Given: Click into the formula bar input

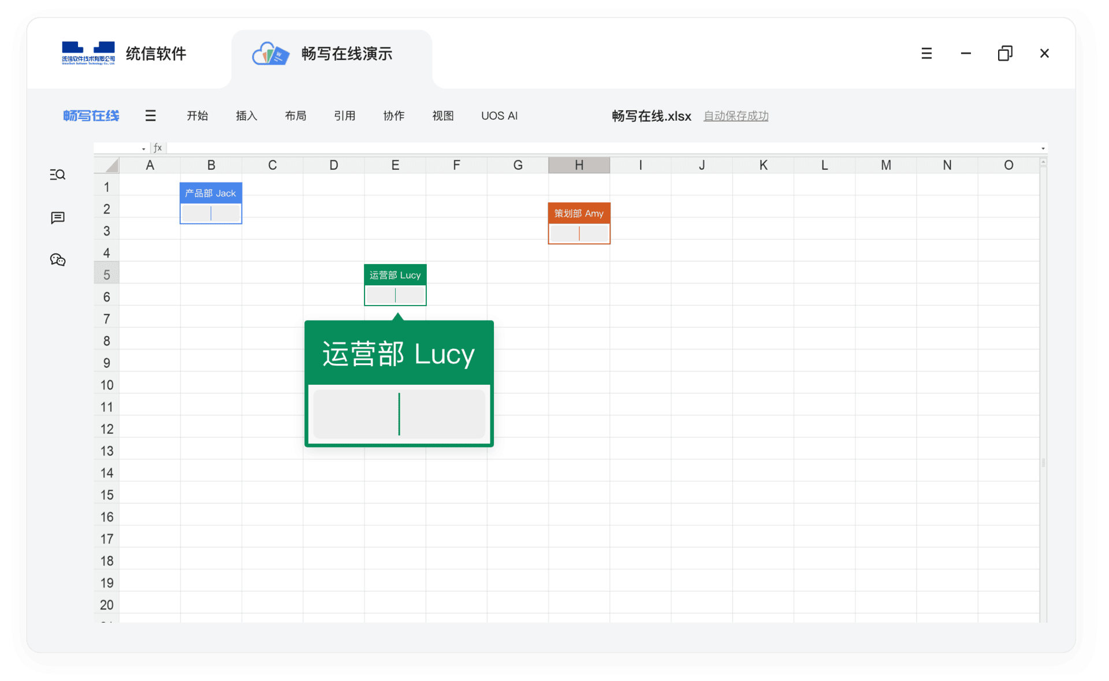Looking at the screenshot, I should click(x=603, y=148).
